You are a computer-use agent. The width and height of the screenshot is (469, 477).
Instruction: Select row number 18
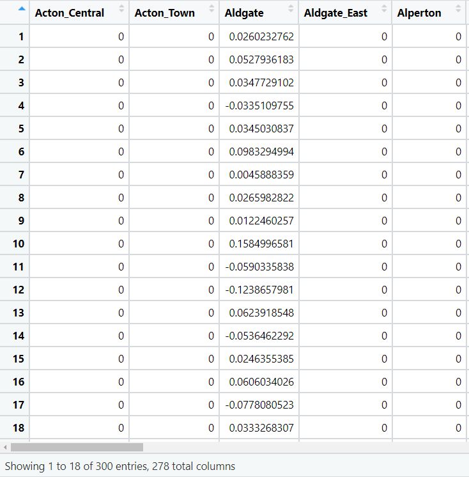tap(19, 428)
